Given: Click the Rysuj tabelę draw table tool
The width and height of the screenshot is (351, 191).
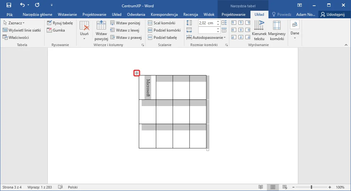Looking at the screenshot, I should pyautogui.click(x=60, y=23).
